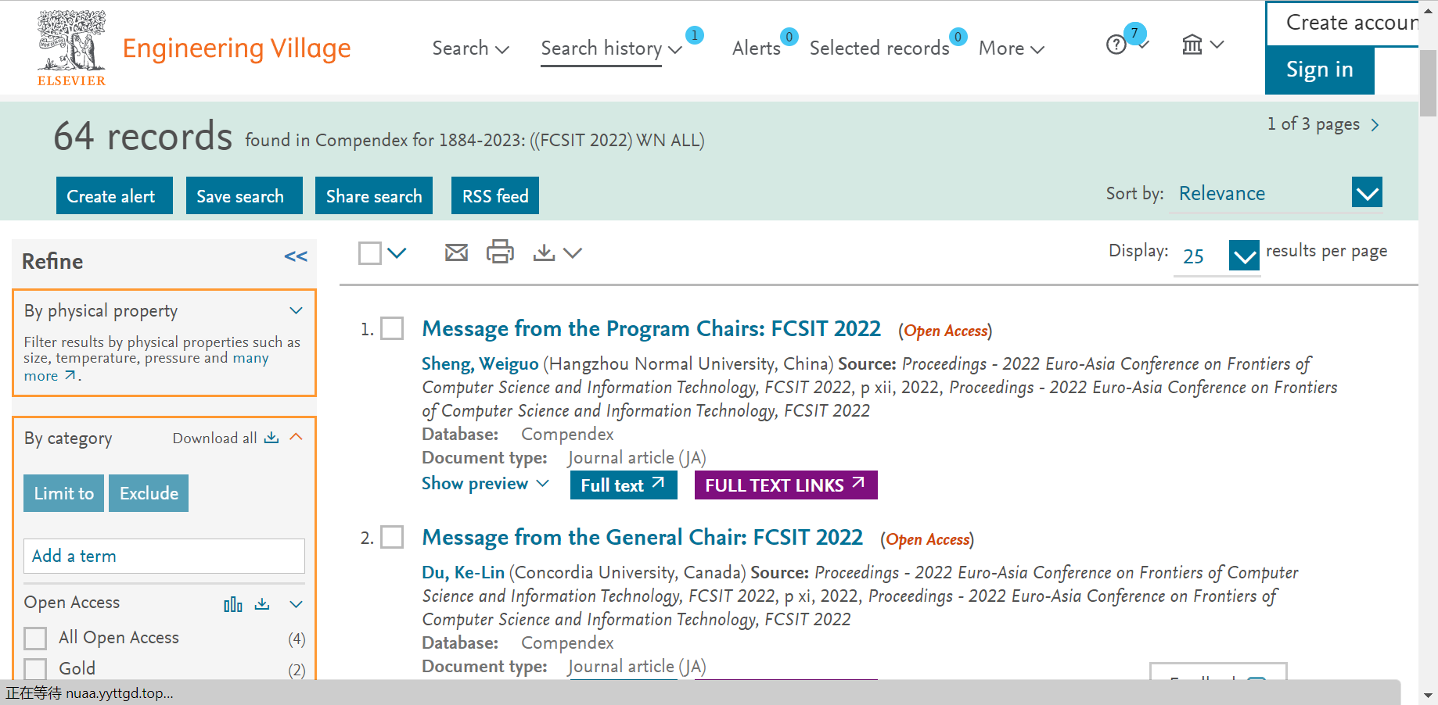Select record 2 checkbox
The height and width of the screenshot is (705, 1438).
coord(392,537)
